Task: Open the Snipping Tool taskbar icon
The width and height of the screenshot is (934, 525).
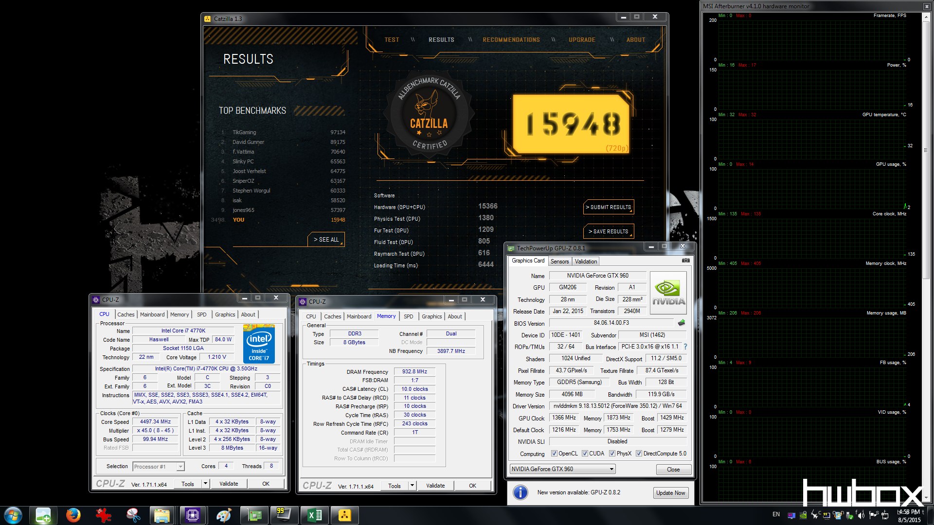Action: (133, 515)
